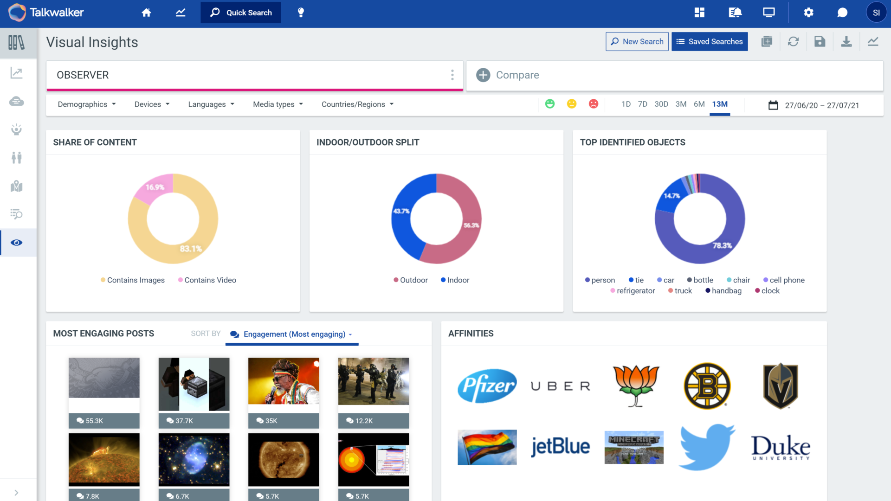This screenshot has width=891, height=501.
Task: Select the 1D time range
Action: 626,104
